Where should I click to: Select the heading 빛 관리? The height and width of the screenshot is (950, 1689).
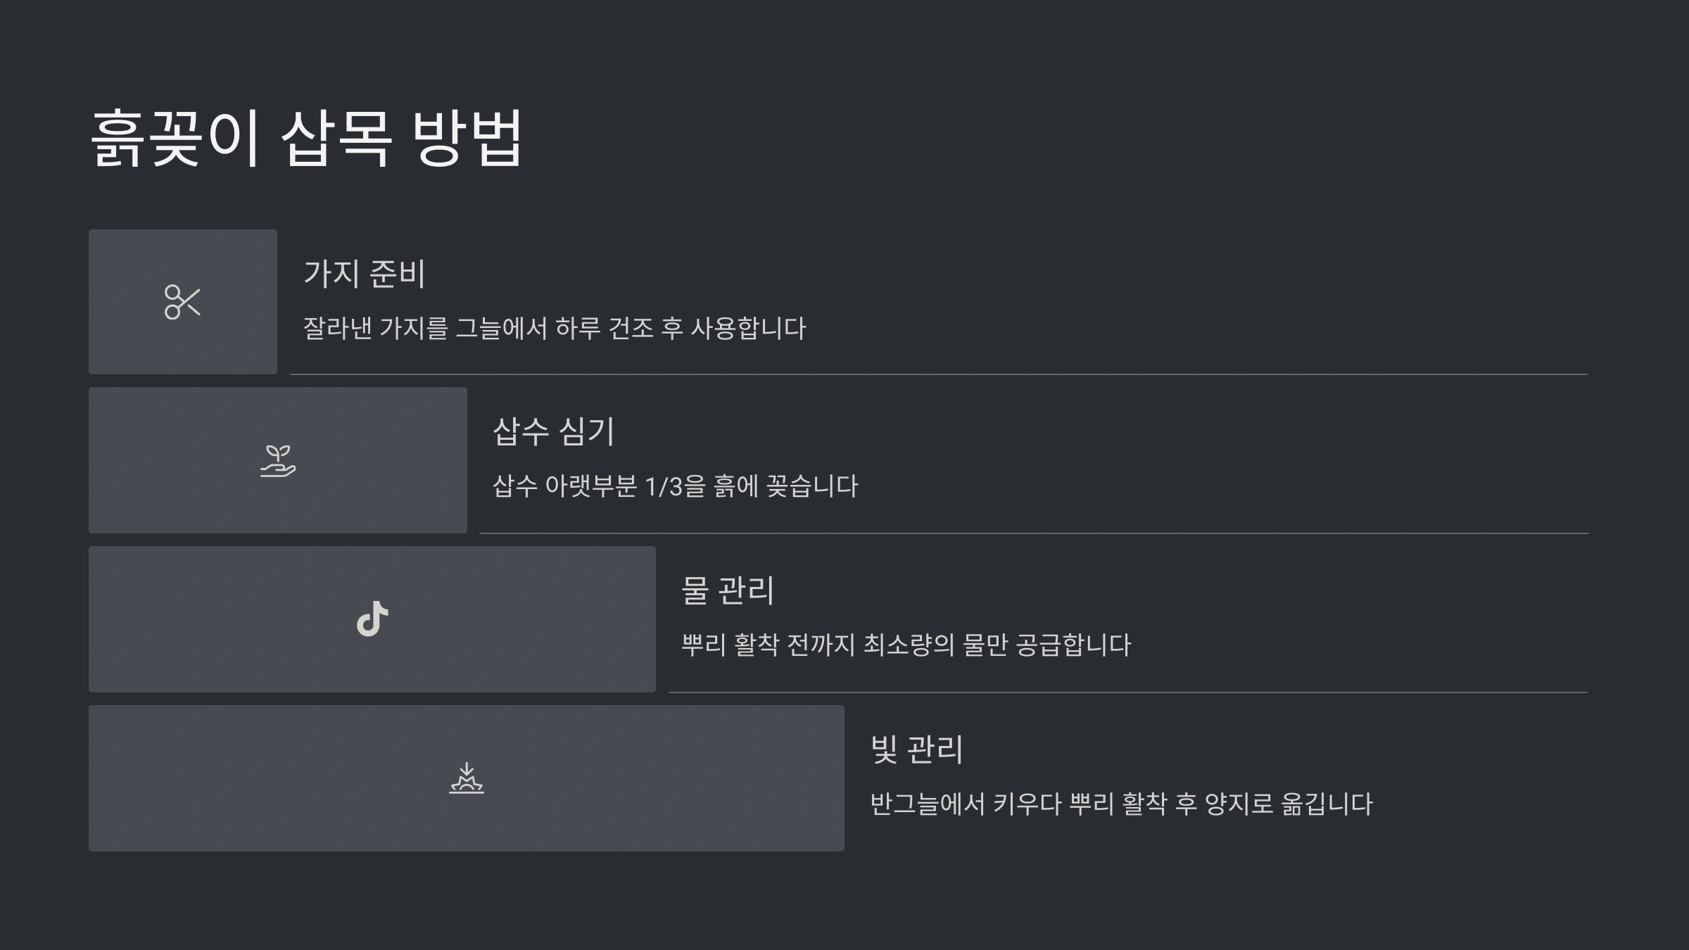(916, 749)
